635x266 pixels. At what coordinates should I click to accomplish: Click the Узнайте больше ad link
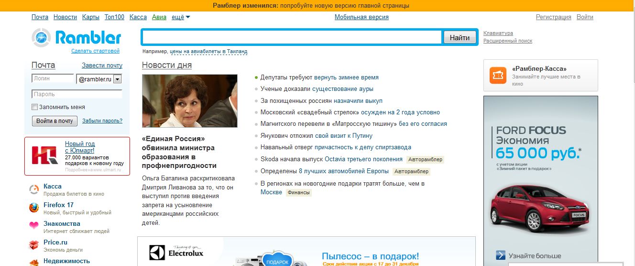click(x=535, y=255)
